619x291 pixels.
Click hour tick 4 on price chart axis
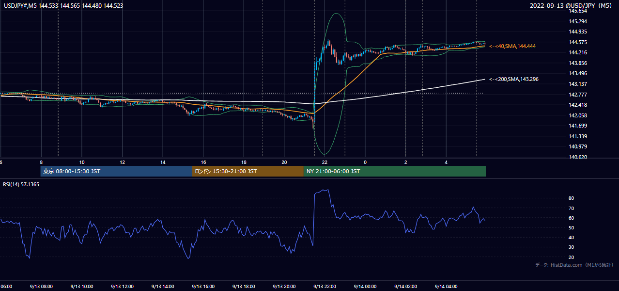(x=447, y=162)
